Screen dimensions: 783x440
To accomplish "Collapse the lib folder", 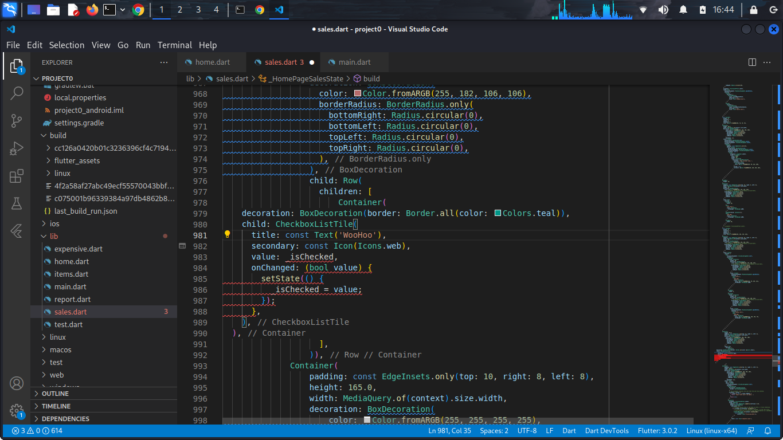I will click(x=104, y=236).
